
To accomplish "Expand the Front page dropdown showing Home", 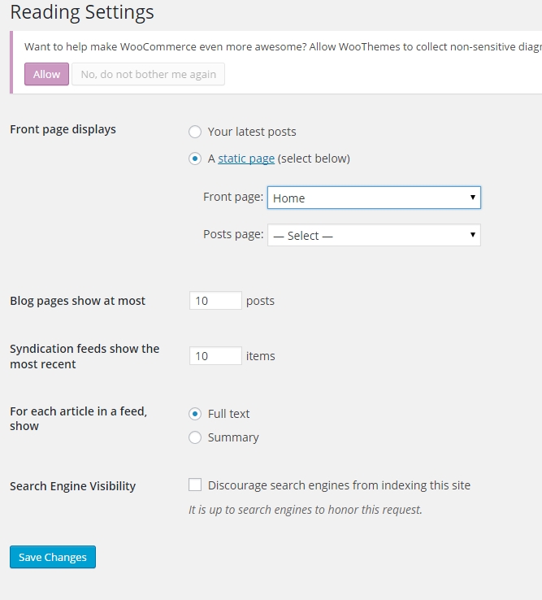I will pyautogui.click(x=374, y=198).
